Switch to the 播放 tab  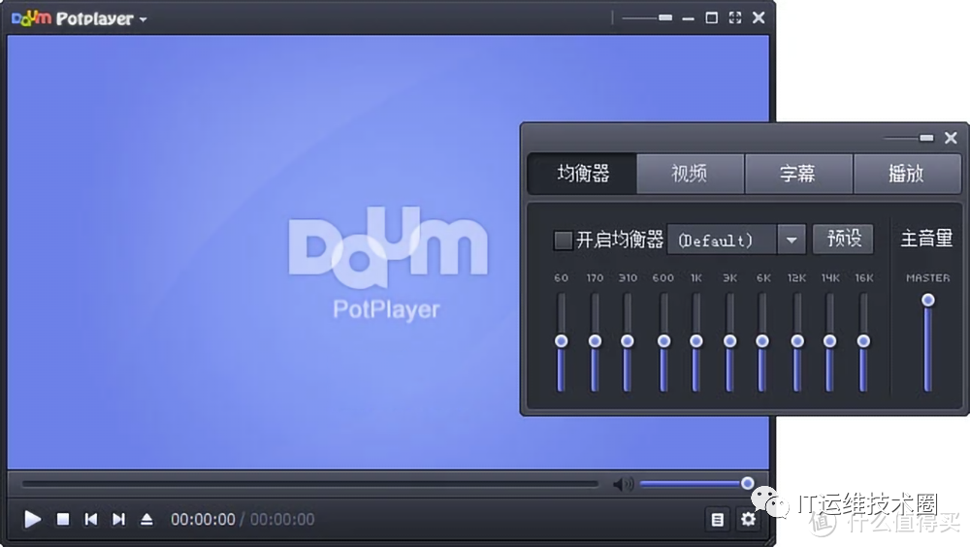tap(906, 174)
